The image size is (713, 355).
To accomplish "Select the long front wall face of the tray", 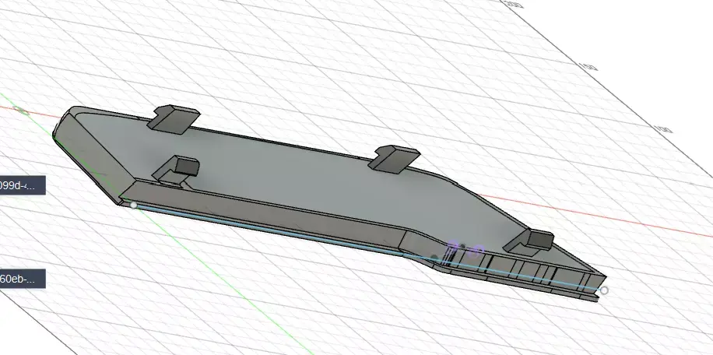I will (264, 213).
